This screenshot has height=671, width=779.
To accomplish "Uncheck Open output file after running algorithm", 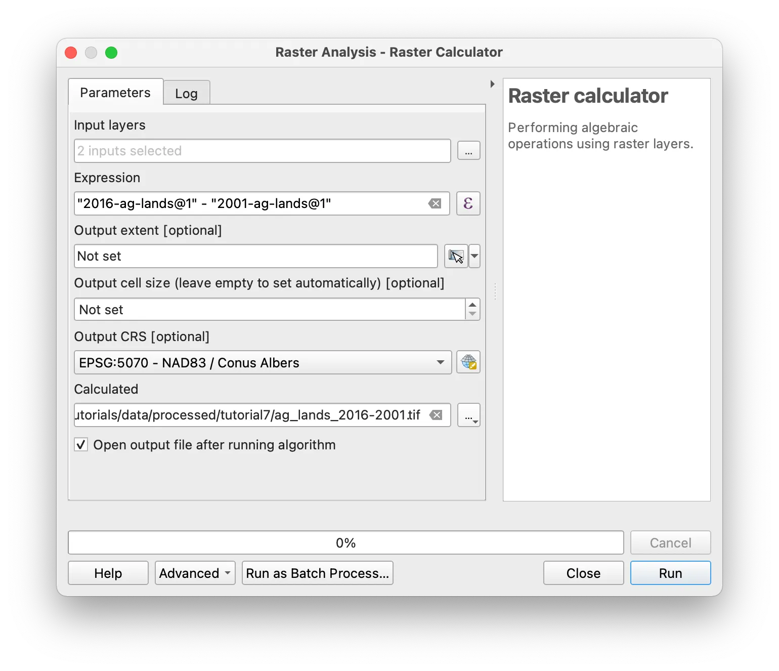I will tap(81, 445).
